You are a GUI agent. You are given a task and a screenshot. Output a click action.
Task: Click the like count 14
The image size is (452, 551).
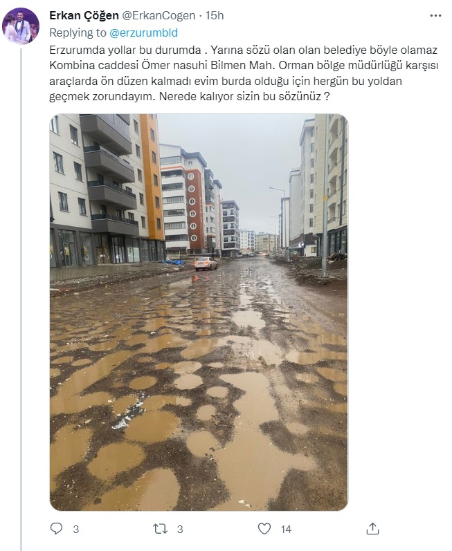pos(286,529)
